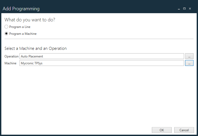The image size is (198, 136).
Task: Choose the Program a Machine radio option
Action: [x=6, y=34]
